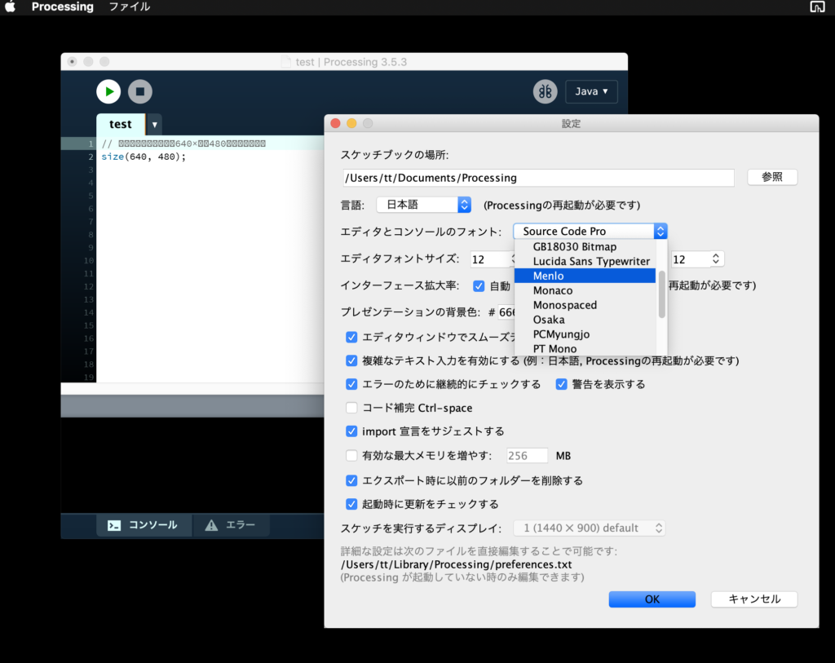Enable コード補完 Ctrl-space checkbox

[351, 408]
